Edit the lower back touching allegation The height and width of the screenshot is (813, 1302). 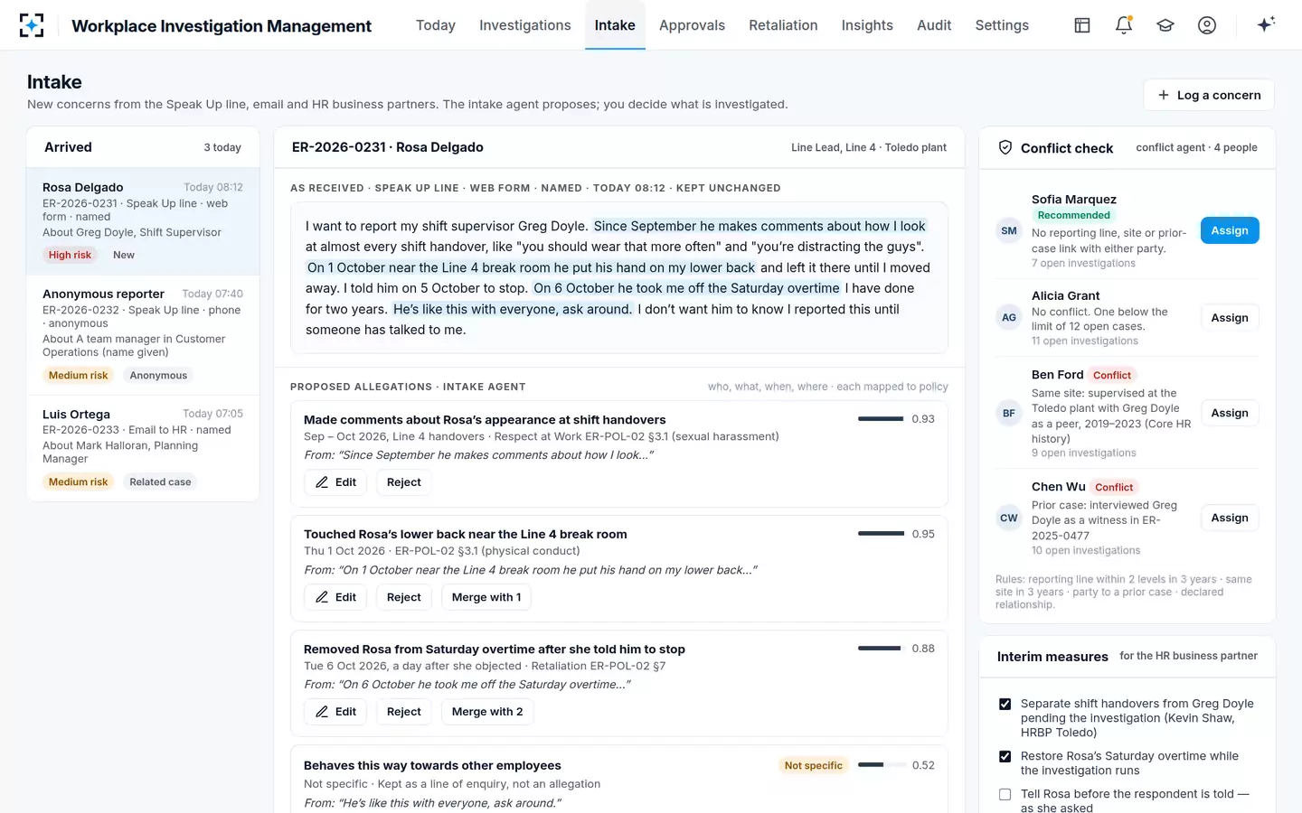[x=335, y=597]
